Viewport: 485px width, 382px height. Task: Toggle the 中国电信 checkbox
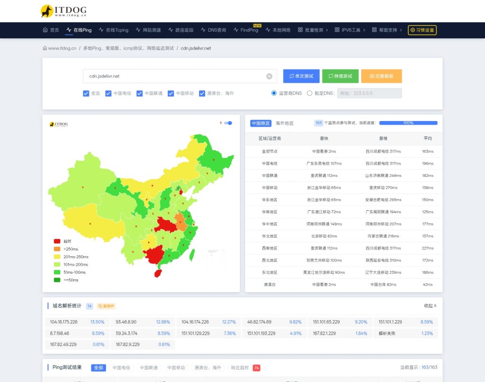pyautogui.click(x=108, y=93)
